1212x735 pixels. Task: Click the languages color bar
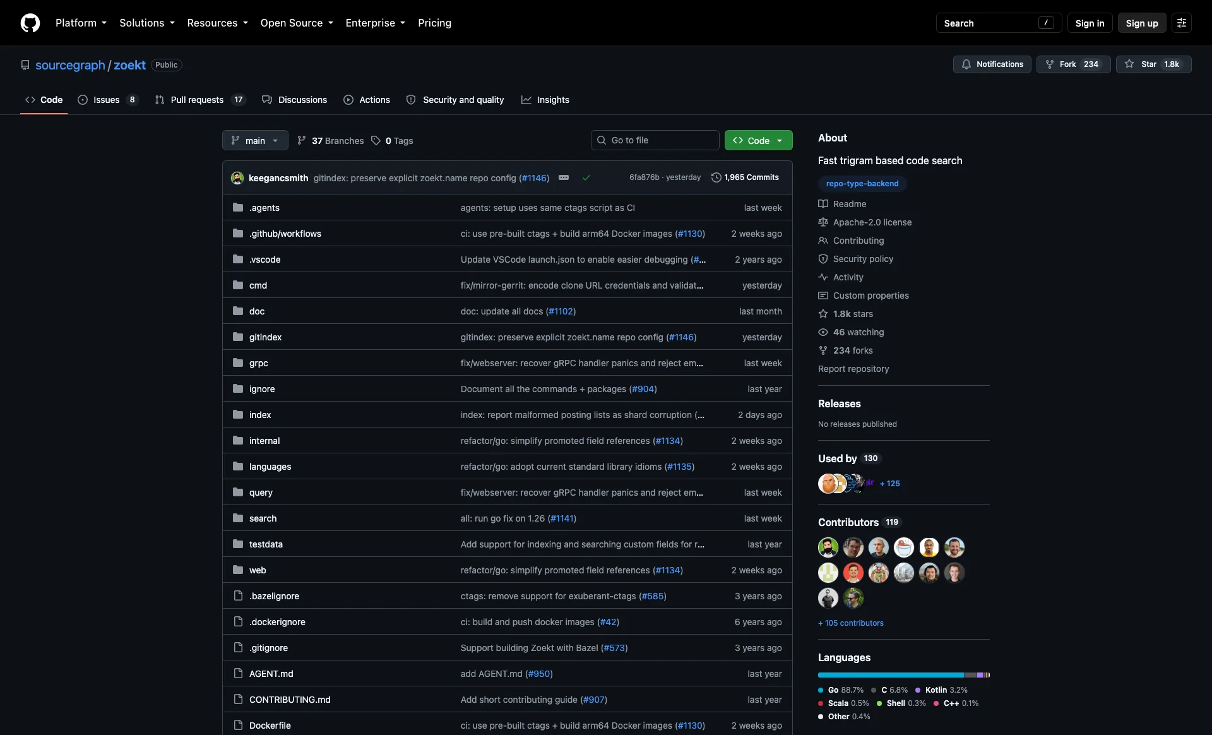(904, 675)
